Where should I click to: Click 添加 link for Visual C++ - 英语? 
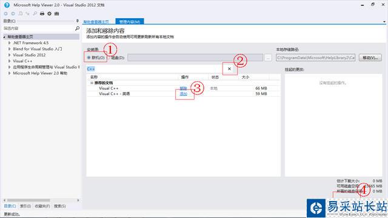pos(183,94)
